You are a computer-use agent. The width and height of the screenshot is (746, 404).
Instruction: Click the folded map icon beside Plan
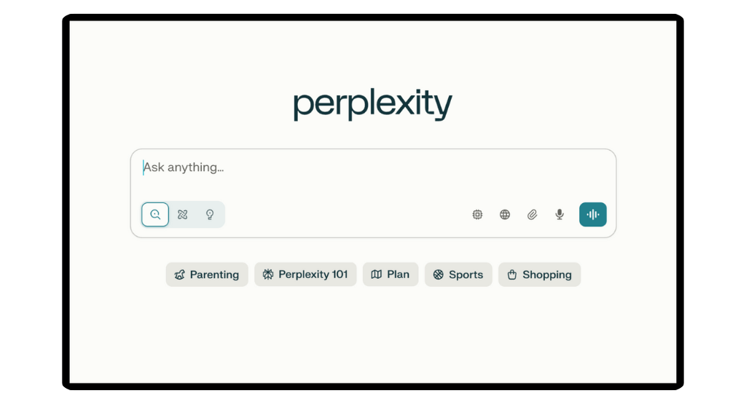click(x=377, y=274)
